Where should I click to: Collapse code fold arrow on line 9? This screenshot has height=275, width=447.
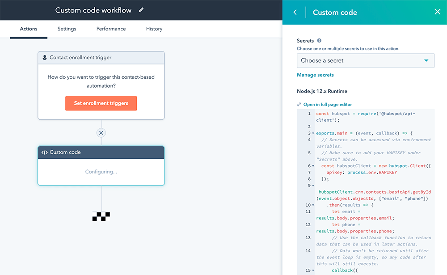(x=313, y=186)
